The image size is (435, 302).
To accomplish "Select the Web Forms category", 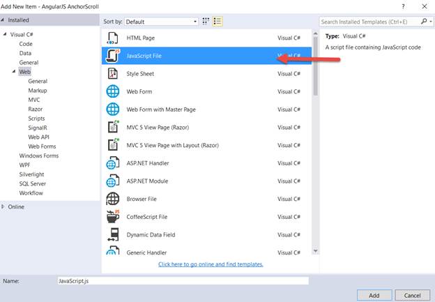I will (42, 146).
